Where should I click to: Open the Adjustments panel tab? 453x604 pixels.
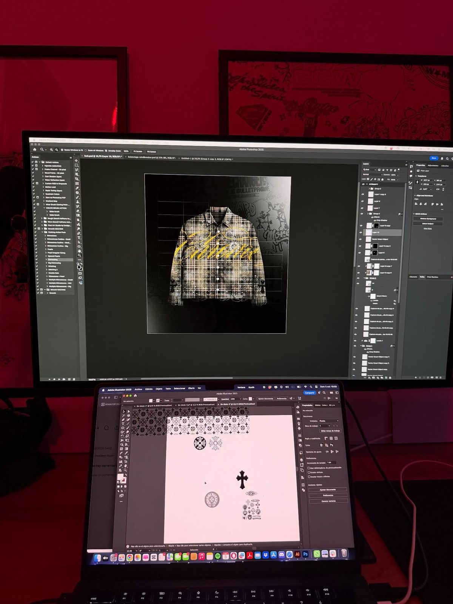point(433,165)
